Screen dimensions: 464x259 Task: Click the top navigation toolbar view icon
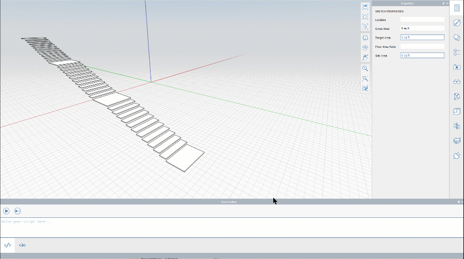click(x=365, y=7)
